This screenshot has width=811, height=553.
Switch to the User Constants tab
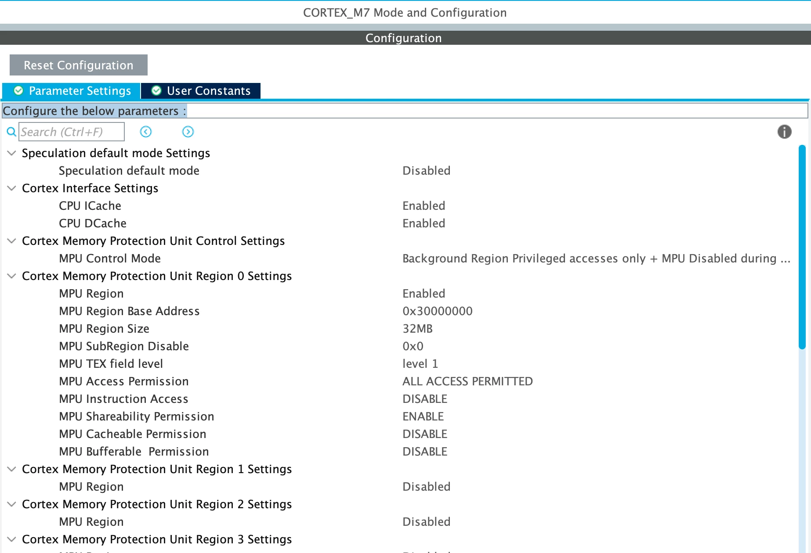[x=201, y=91]
